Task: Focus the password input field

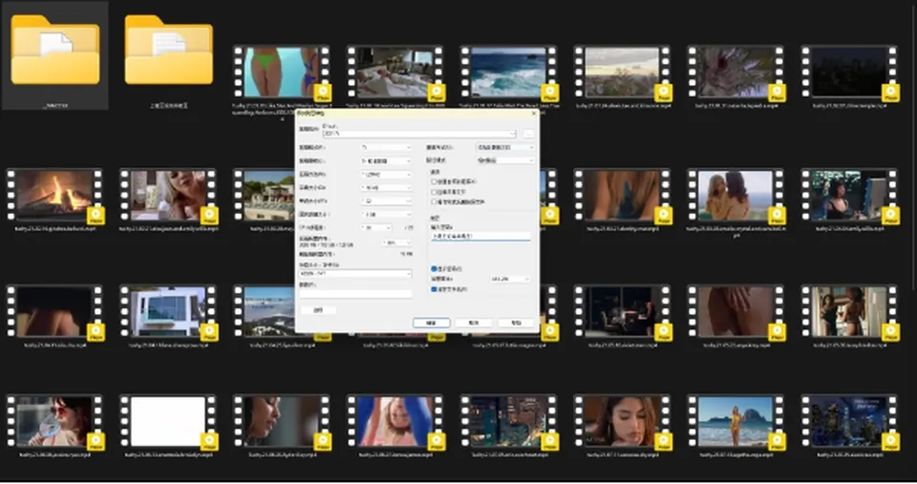Action: point(480,236)
